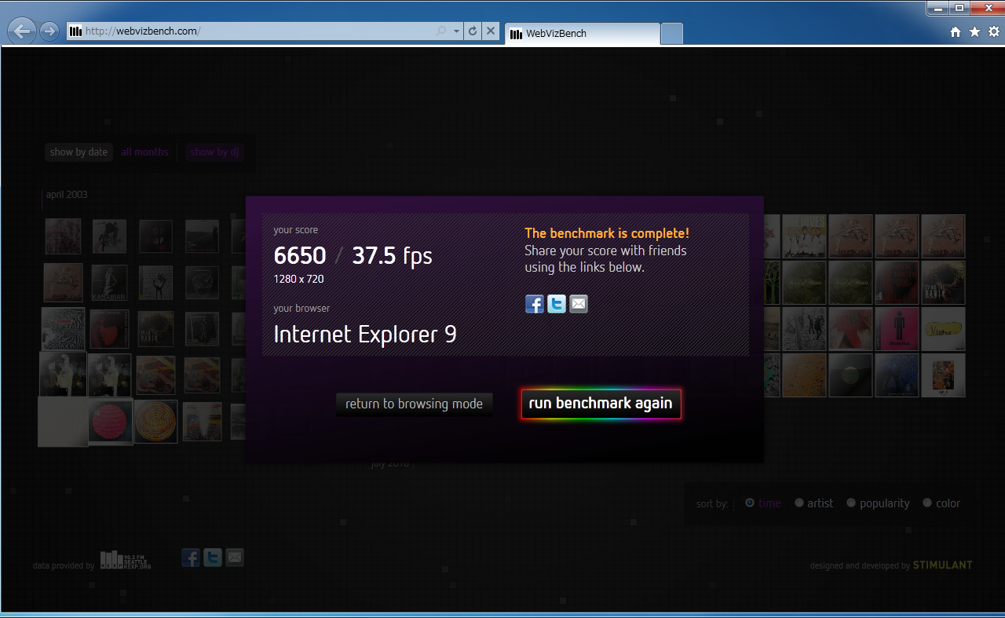Click return to browsing mode button
Image resolution: width=1005 pixels, height=618 pixels.
(414, 404)
